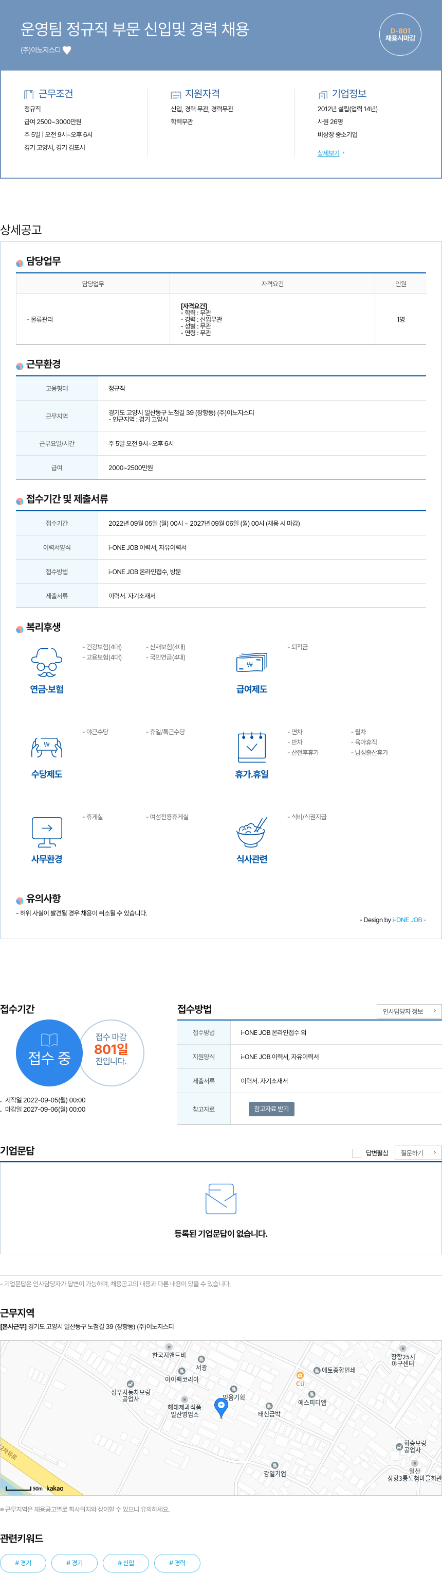Click the 기업정보 building icon
The image size is (442, 1573).
pyautogui.click(x=323, y=94)
